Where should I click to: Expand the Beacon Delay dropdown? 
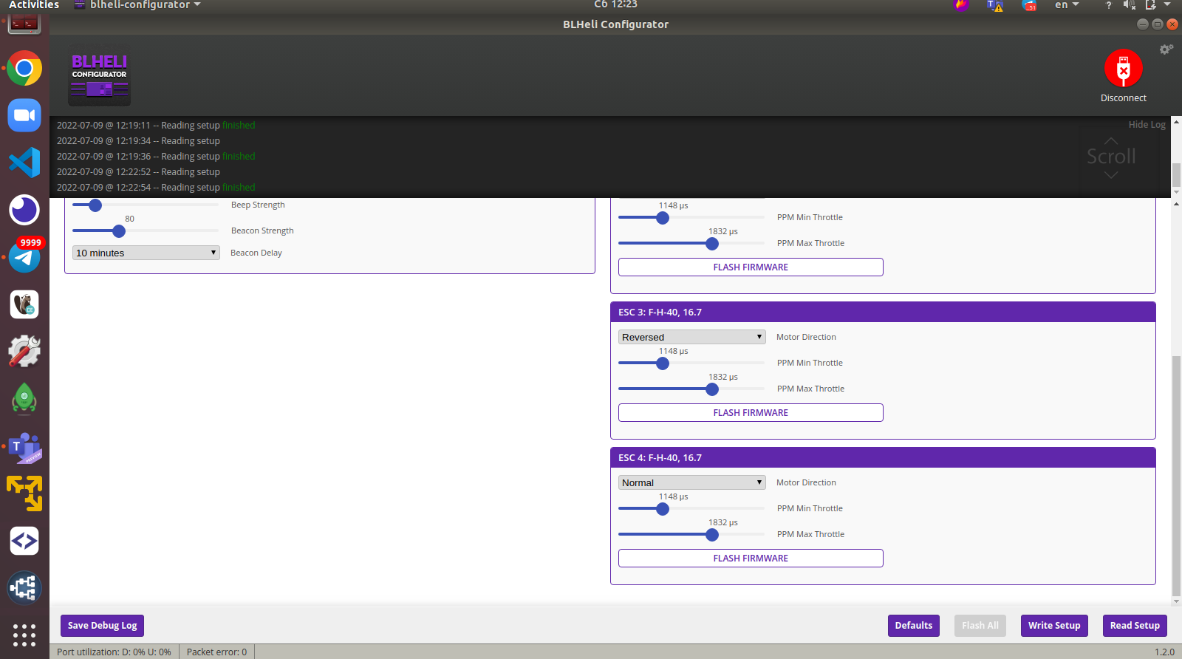(146, 253)
